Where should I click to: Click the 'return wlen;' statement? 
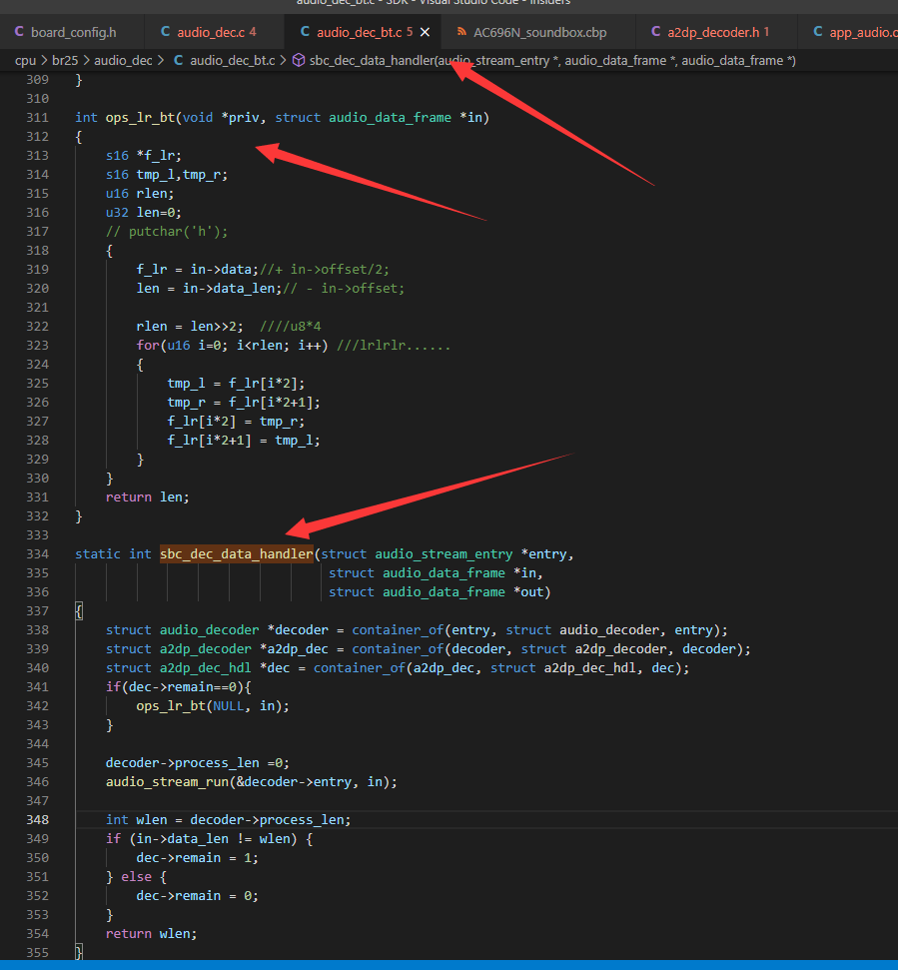151,933
